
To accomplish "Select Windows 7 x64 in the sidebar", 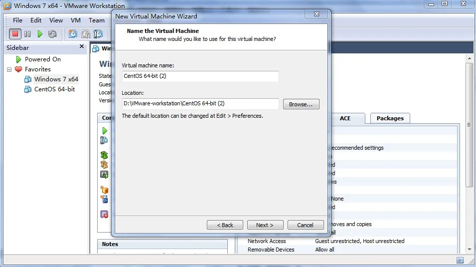I will [56, 79].
